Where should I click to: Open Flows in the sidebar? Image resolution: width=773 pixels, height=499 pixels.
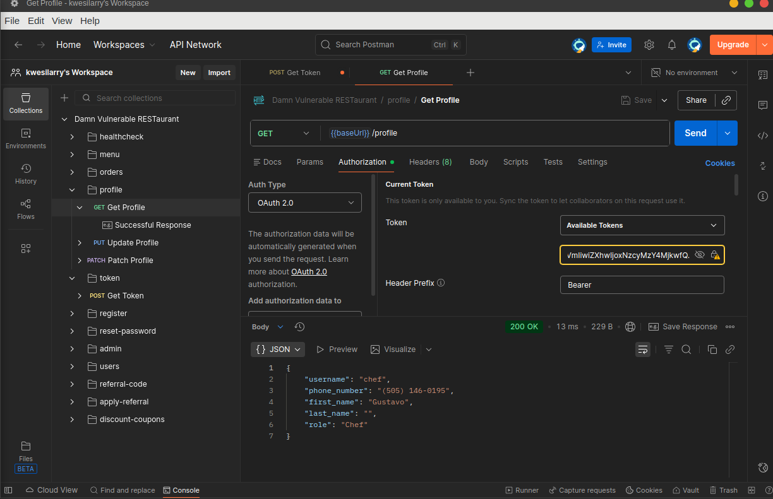pos(26,209)
